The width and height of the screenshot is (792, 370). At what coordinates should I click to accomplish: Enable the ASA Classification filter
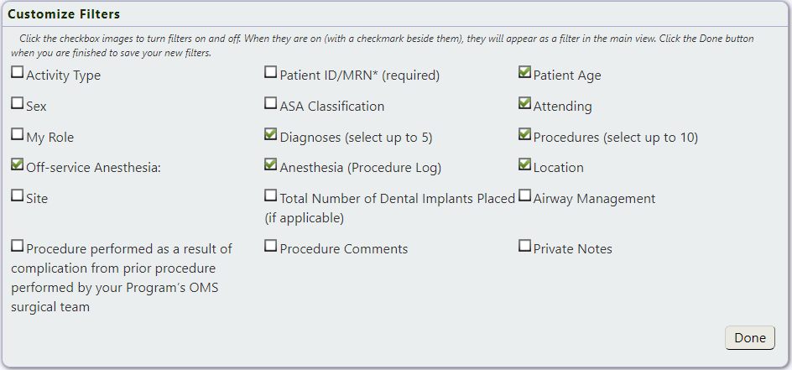click(271, 103)
